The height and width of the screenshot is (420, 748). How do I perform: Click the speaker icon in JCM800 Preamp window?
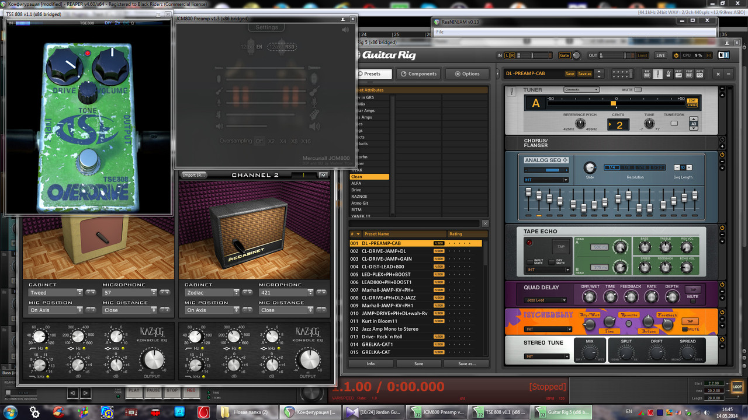(x=345, y=30)
